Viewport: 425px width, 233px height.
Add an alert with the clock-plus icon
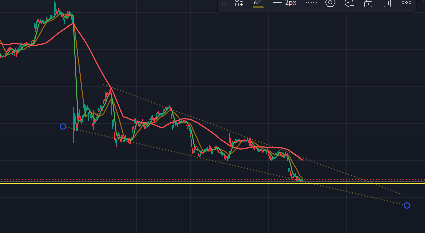click(349, 3)
